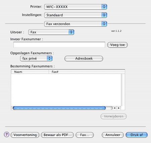Click the Voeg toe button
The height and width of the screenshot is (143, 151).
click(x=117, y=45)
